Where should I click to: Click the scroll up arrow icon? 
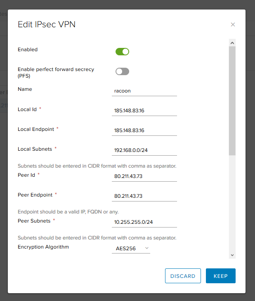click(232, 43)
